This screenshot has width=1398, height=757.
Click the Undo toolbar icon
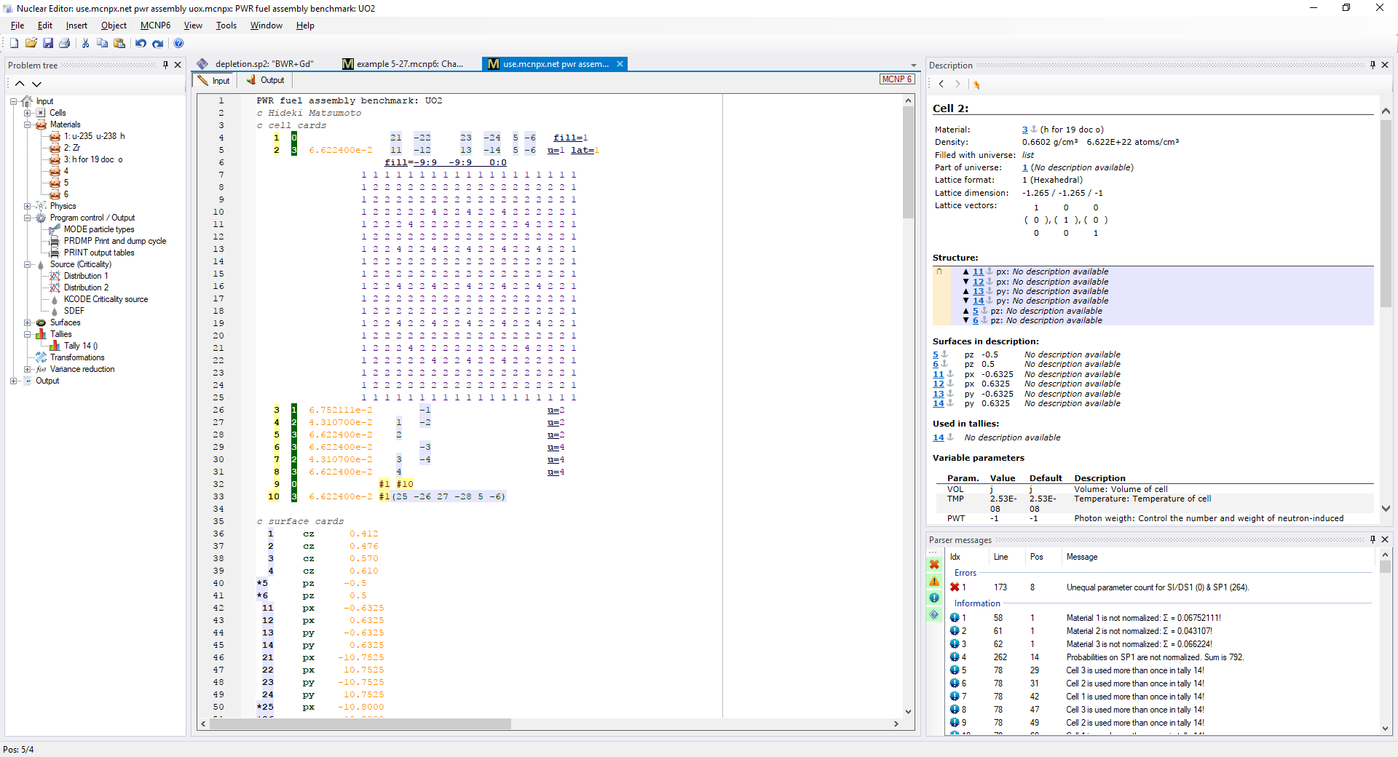(x=141, y=44)
